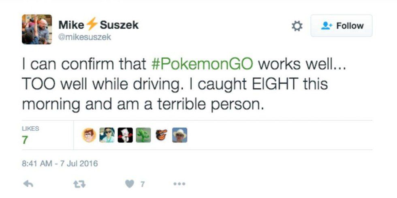Viewport: 397px width, 198px height.
Task: Open the gear settings dropdown
Action: 297,26
